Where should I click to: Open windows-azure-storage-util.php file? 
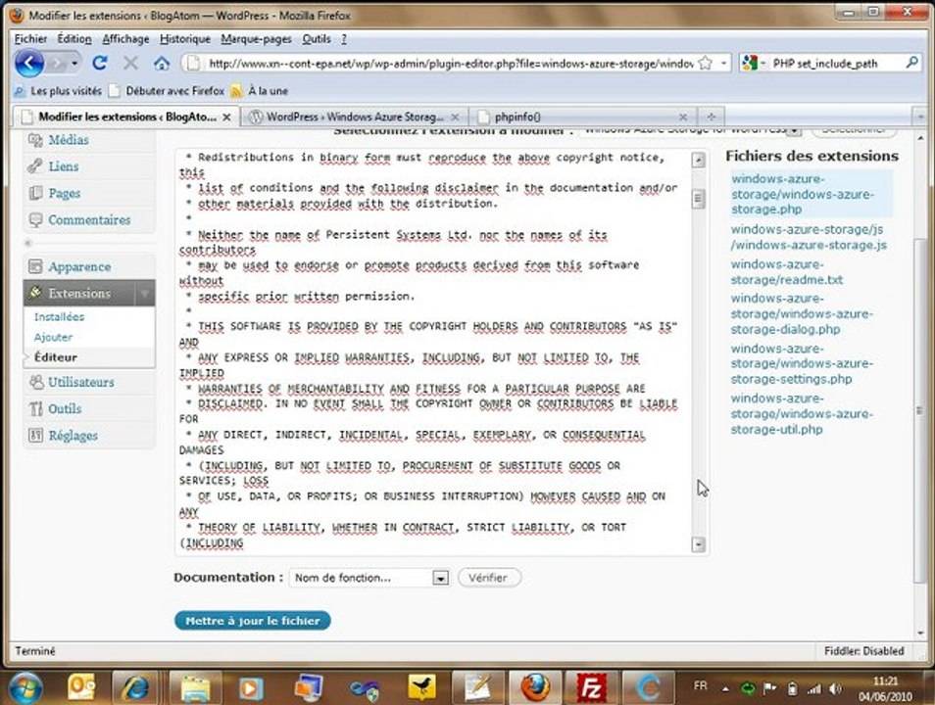(802, 413)
